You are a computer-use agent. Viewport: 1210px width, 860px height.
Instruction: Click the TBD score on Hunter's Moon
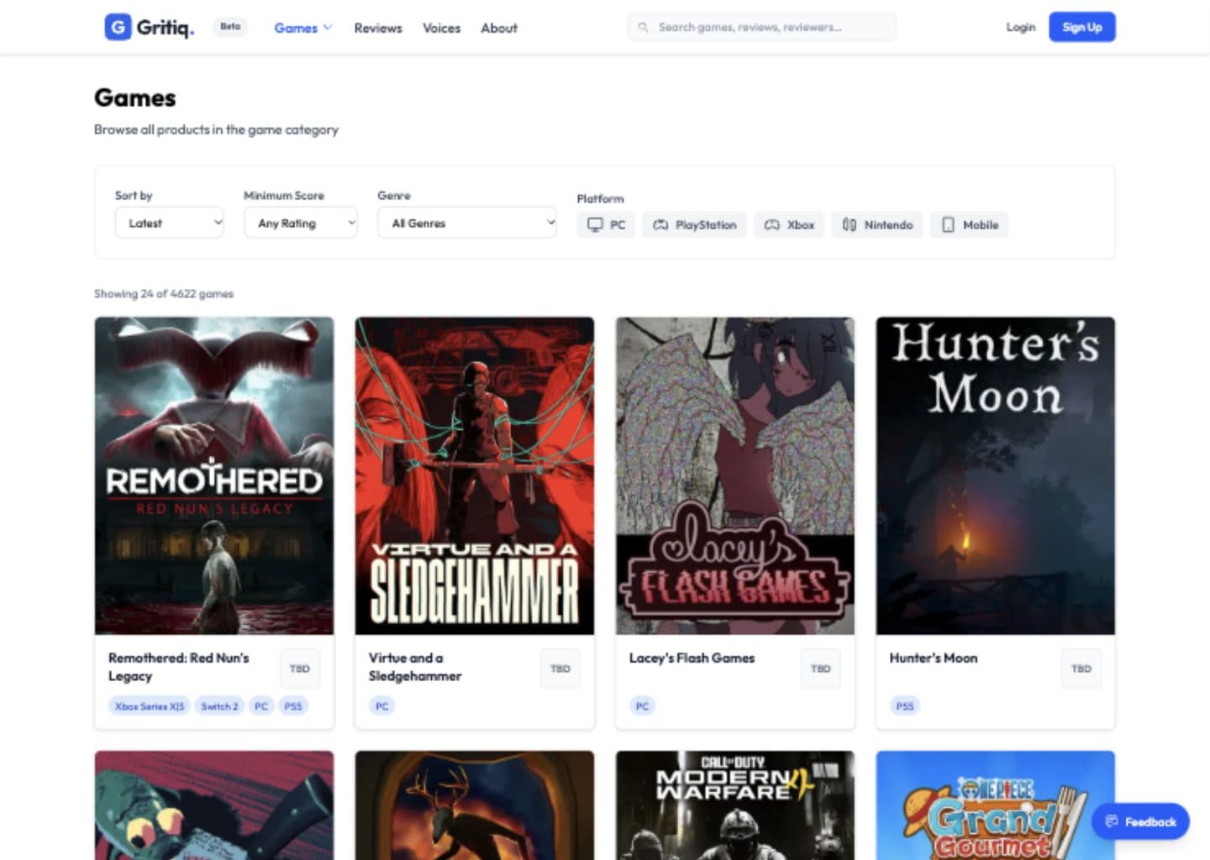(x=1081, y=669)
